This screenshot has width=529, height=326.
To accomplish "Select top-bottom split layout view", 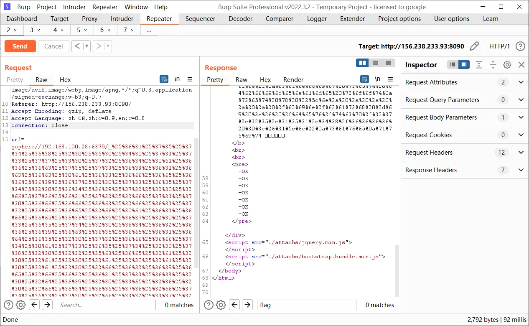I will tap(375, 63).
